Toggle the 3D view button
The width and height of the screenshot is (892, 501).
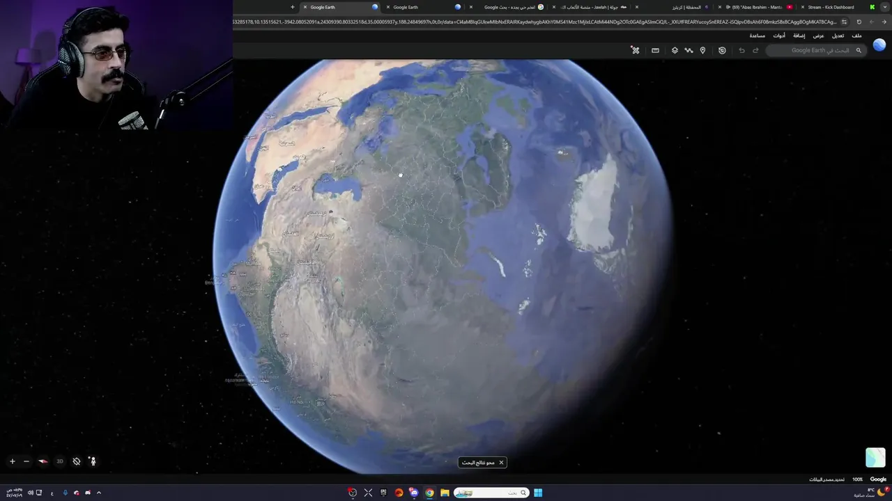[x=60, y=461]
